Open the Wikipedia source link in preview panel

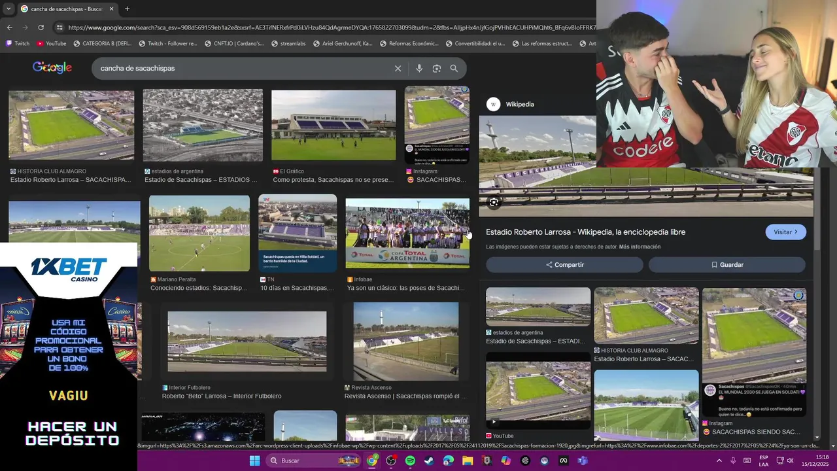click(511, 104)
